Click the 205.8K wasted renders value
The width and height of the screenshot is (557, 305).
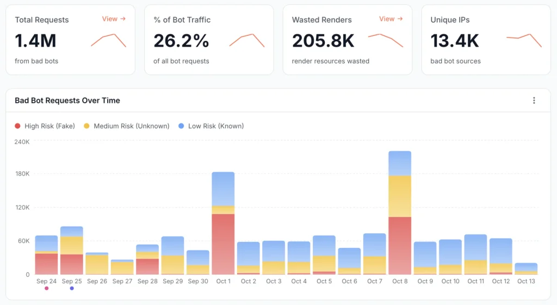323,40
